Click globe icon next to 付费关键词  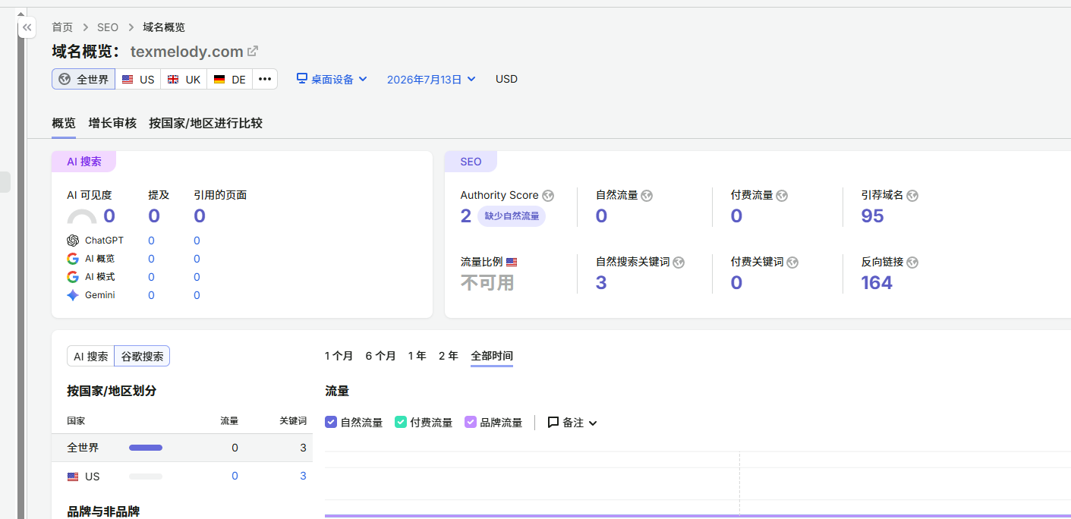[x=792, y=263]
